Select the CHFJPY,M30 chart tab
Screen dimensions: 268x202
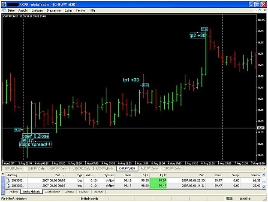point(127,168)
